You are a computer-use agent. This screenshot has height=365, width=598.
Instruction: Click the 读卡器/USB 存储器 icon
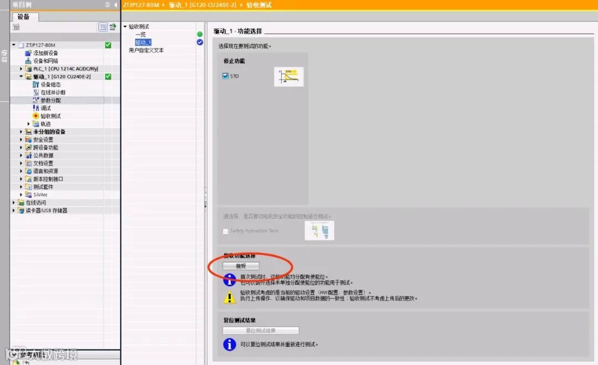pyautogui.click(x=21, y=210)
